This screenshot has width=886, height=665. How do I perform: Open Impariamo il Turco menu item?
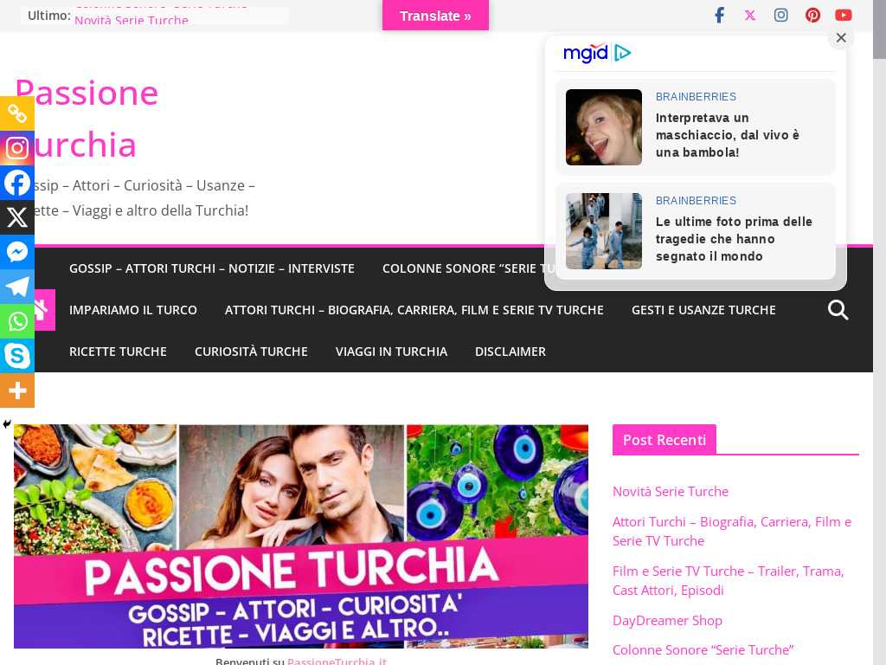tap(133, 310)
